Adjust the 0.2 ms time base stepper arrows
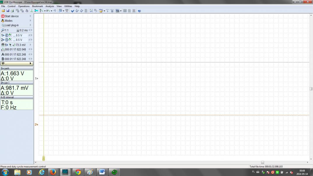The width and height of the screenshot is (313, 176). click(x=30, y=30)
